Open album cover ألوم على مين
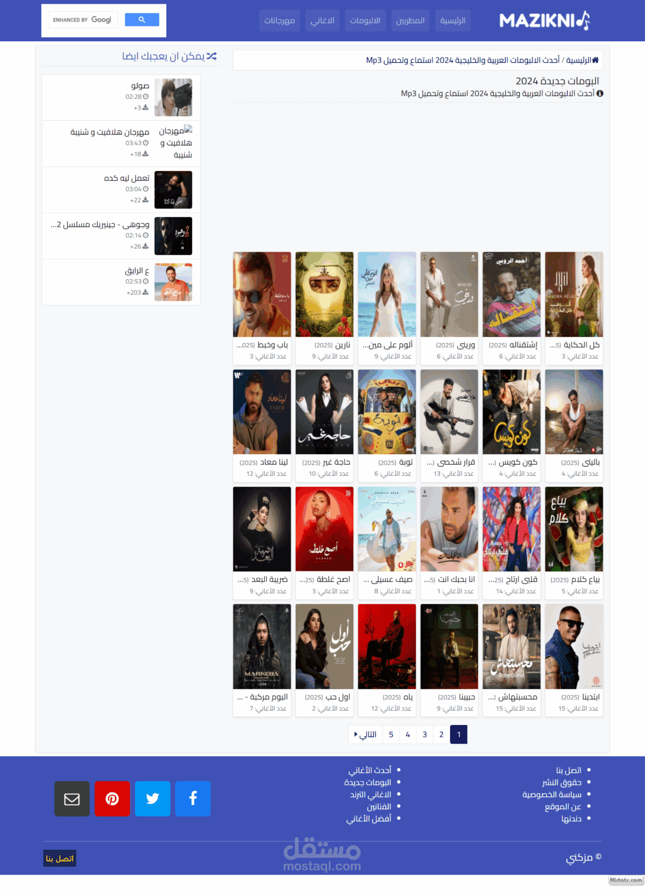This screenshot has width=645, height=891. pyautogui.click(x=387, y=294)
